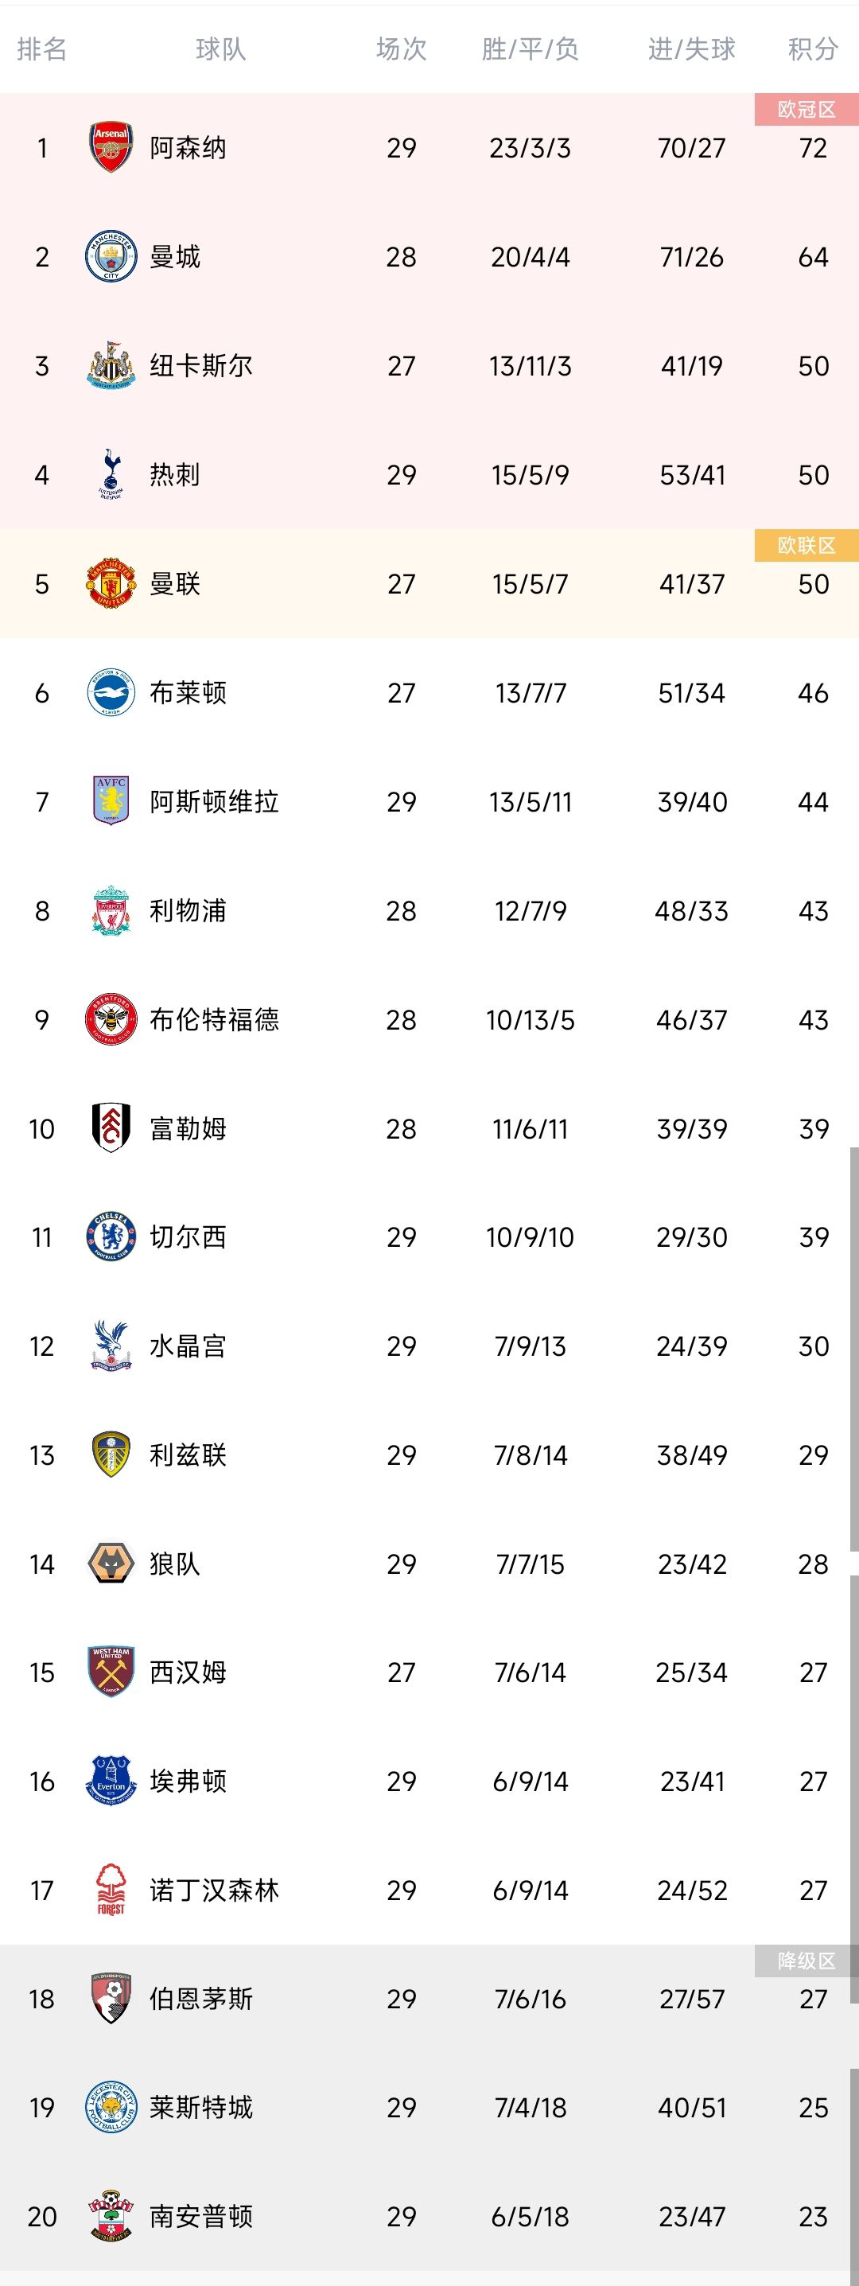Click the Manchester United crest
The height and width of the screenshot is (2286, 859).
[111, 583]
